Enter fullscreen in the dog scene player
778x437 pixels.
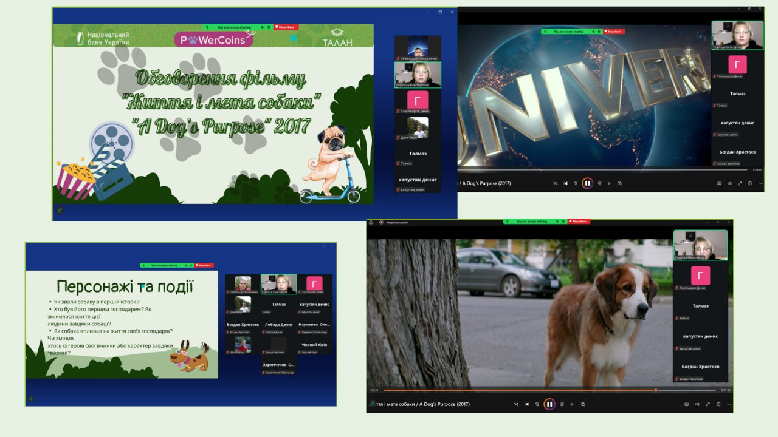[707, 404]
